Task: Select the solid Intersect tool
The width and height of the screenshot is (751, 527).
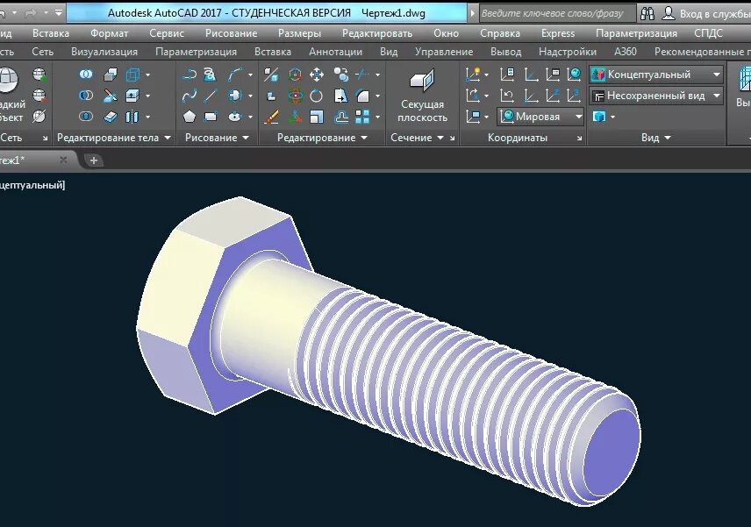Action: tap(86, 117)
